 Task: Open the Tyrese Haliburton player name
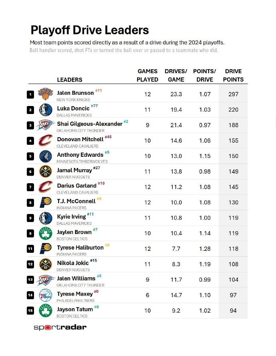(x=80, y=248)
